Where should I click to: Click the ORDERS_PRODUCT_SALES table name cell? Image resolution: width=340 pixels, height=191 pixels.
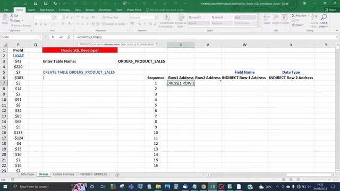pos(142,62)
